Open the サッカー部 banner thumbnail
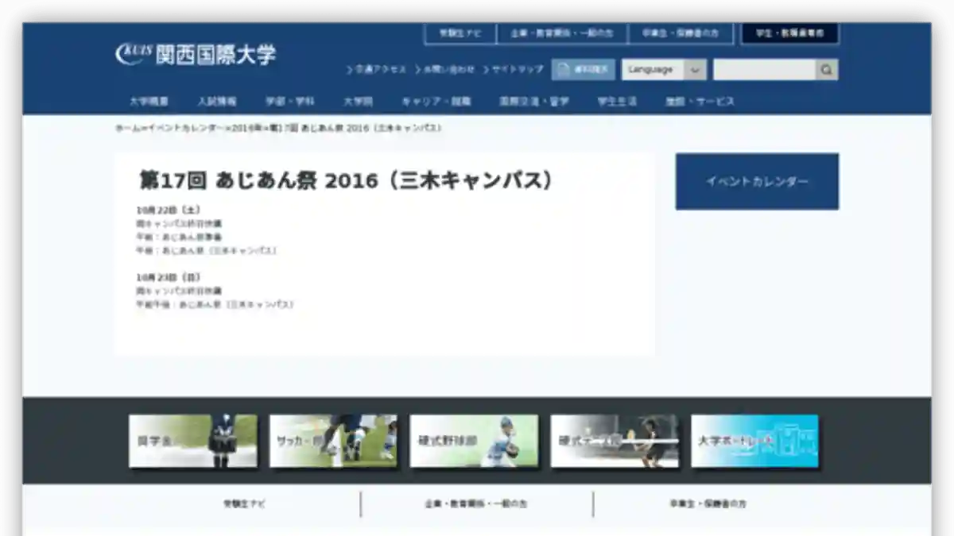The height and width of the screenshot is (536, 954). point(333,441)
